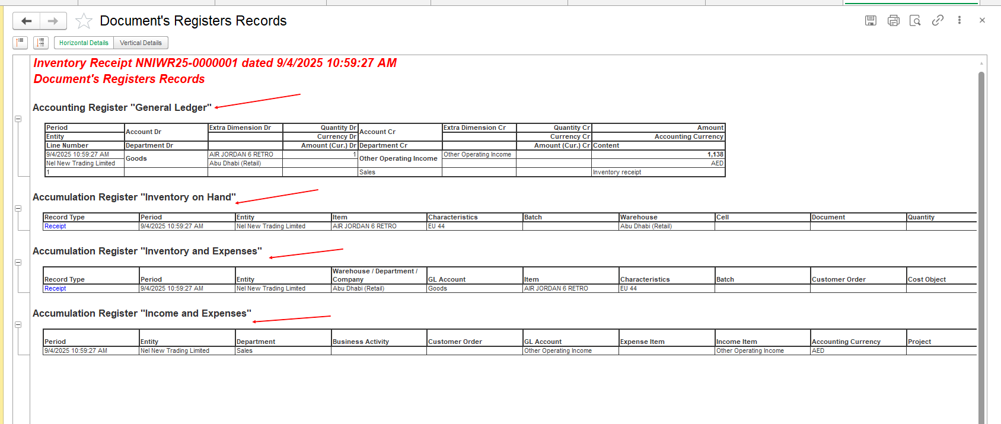Switch to Vertical Details view
The width and height of the screenshot is (1001, 424).
(141, 43)
